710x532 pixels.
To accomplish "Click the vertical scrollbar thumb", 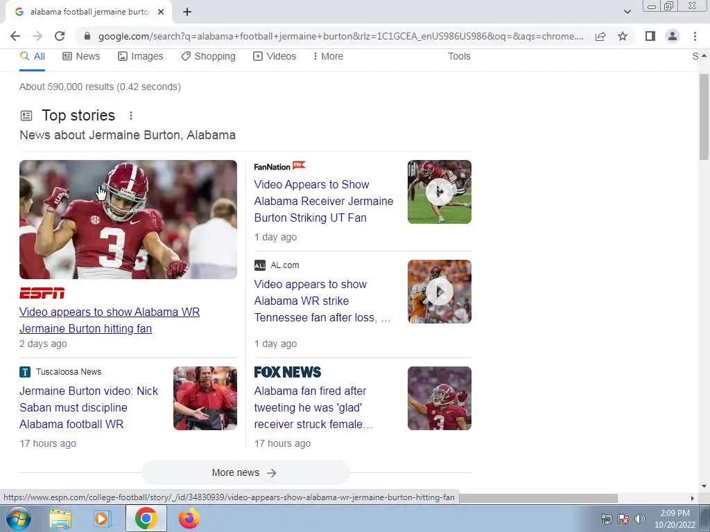I will pos(704,116).
